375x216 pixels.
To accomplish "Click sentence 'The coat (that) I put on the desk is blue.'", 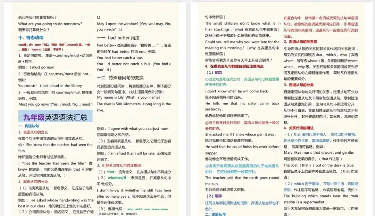I will pyautogui.click(x=319, y=165).
